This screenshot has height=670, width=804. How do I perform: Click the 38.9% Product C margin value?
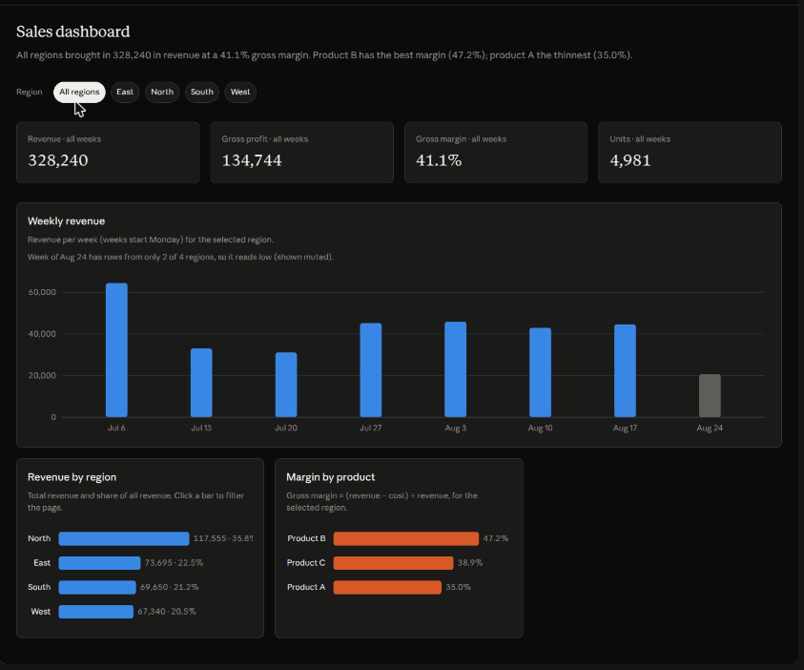pos(470,563)
